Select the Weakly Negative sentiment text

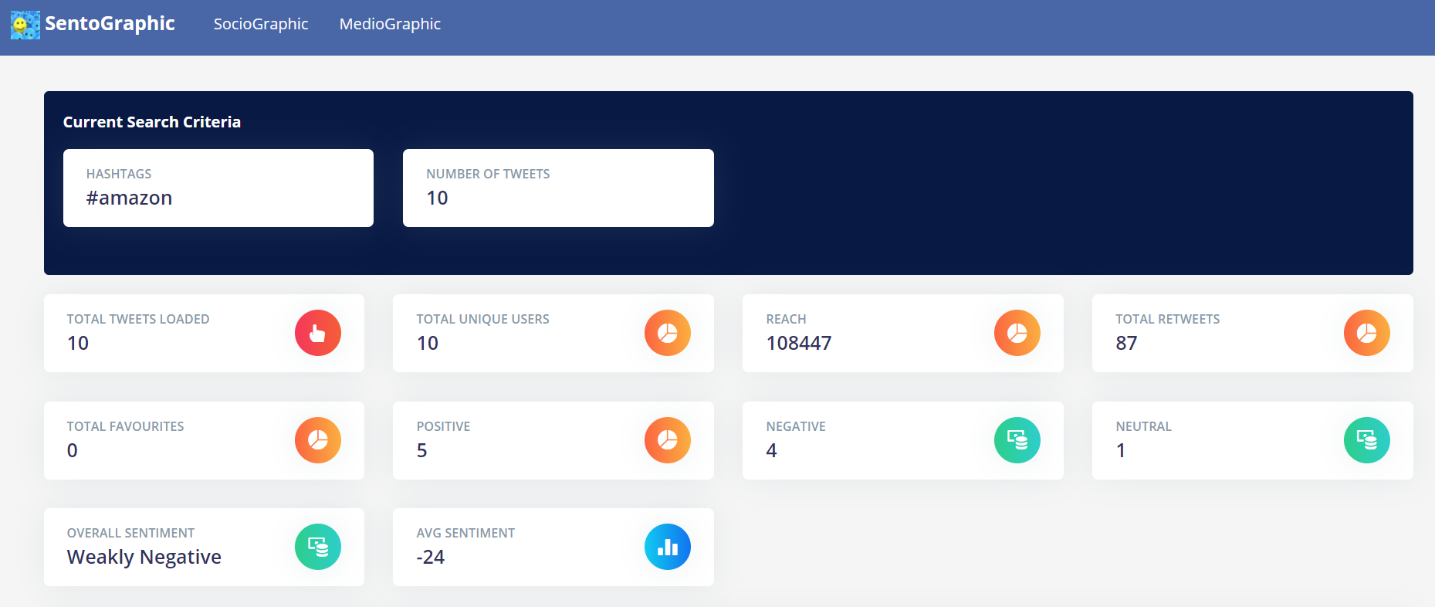point(144,558)
